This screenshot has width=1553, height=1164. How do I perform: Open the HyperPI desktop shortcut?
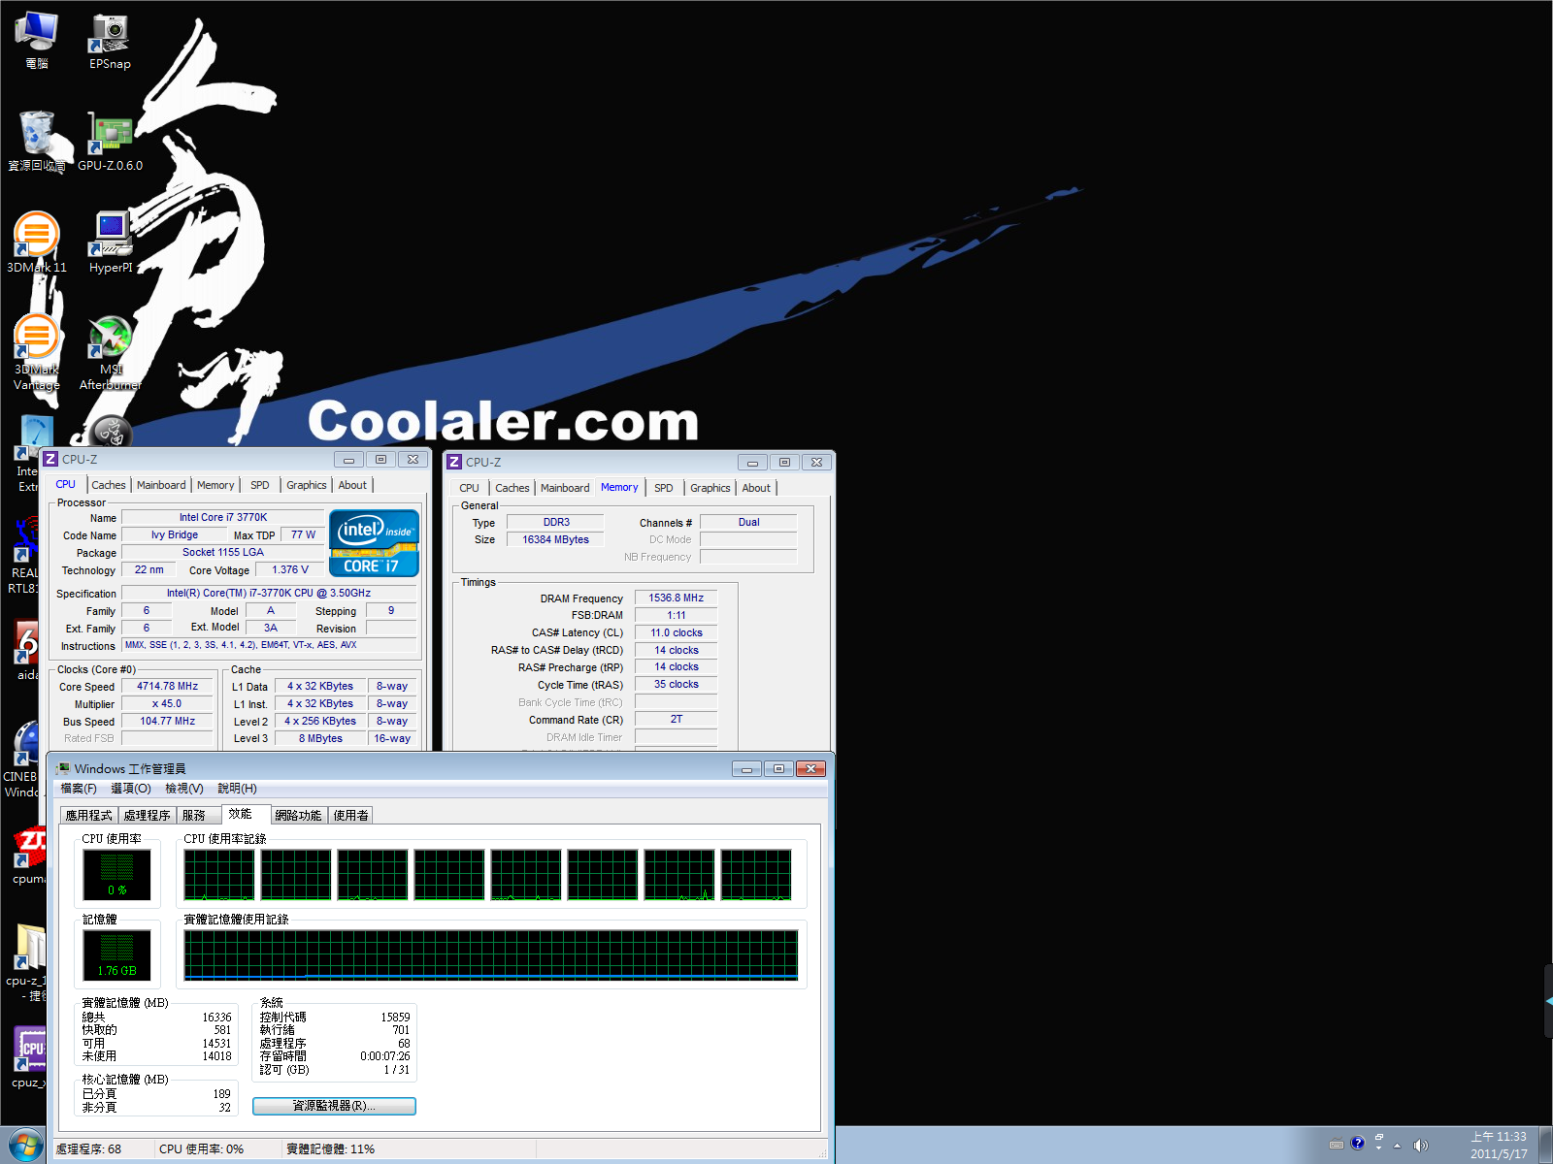[x=111, y=243]
